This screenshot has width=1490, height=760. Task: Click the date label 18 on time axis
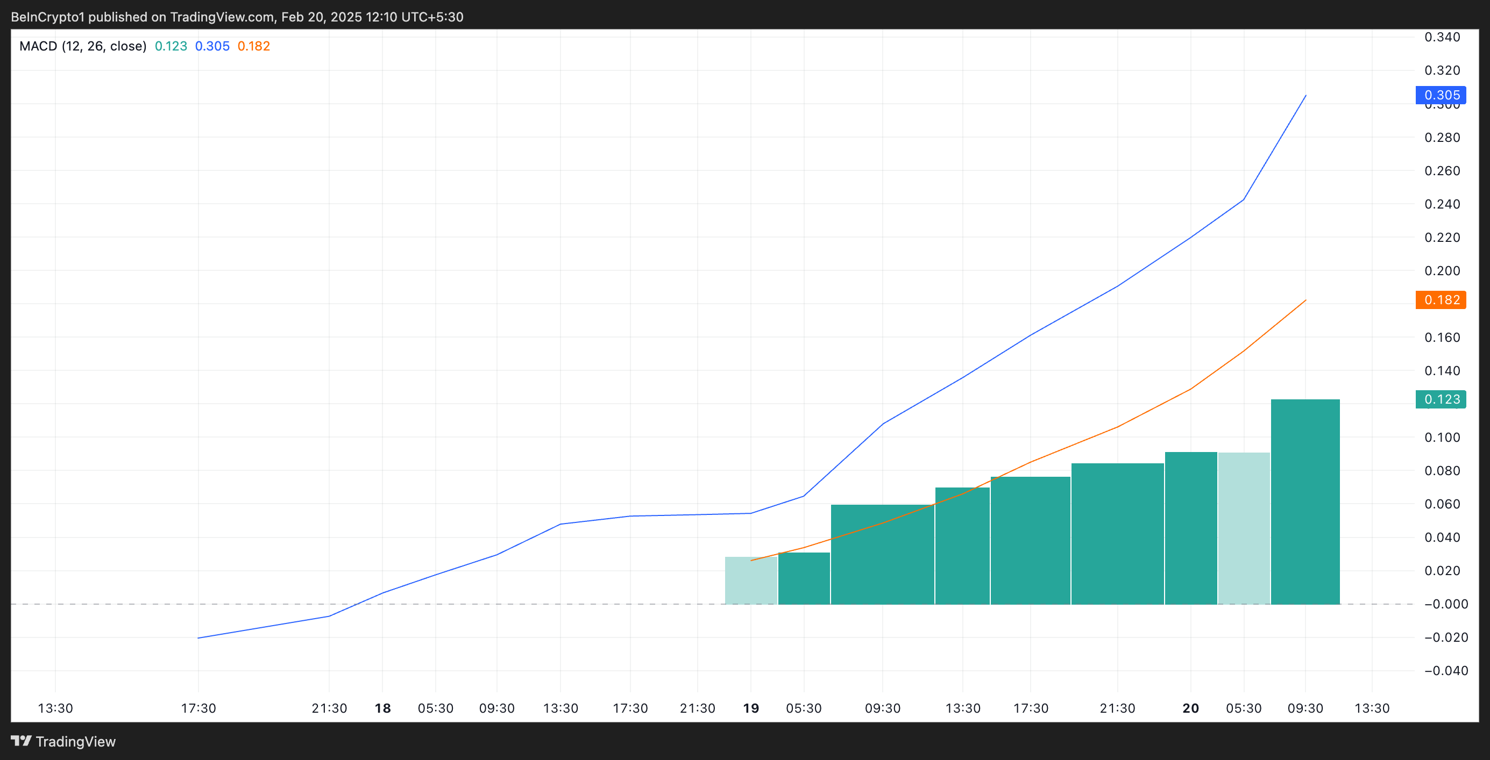(382, 708)
